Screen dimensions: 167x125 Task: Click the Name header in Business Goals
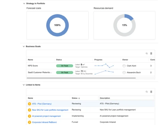30,60
